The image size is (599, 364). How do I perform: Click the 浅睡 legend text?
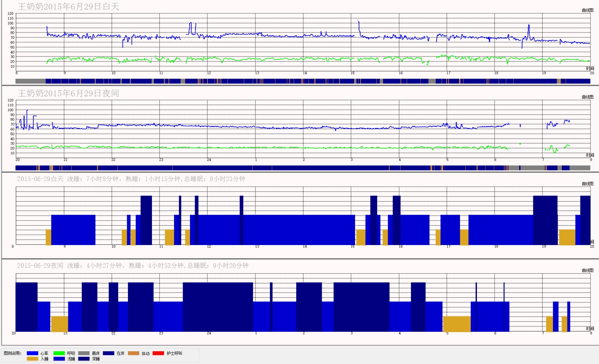click(71, 359)
